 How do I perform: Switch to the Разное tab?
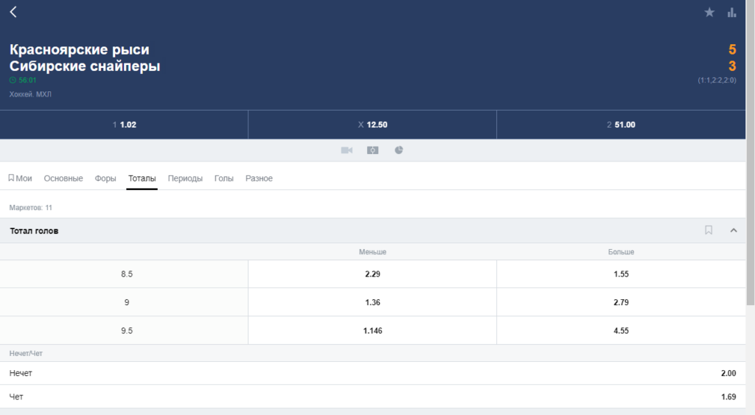point(259,178)
